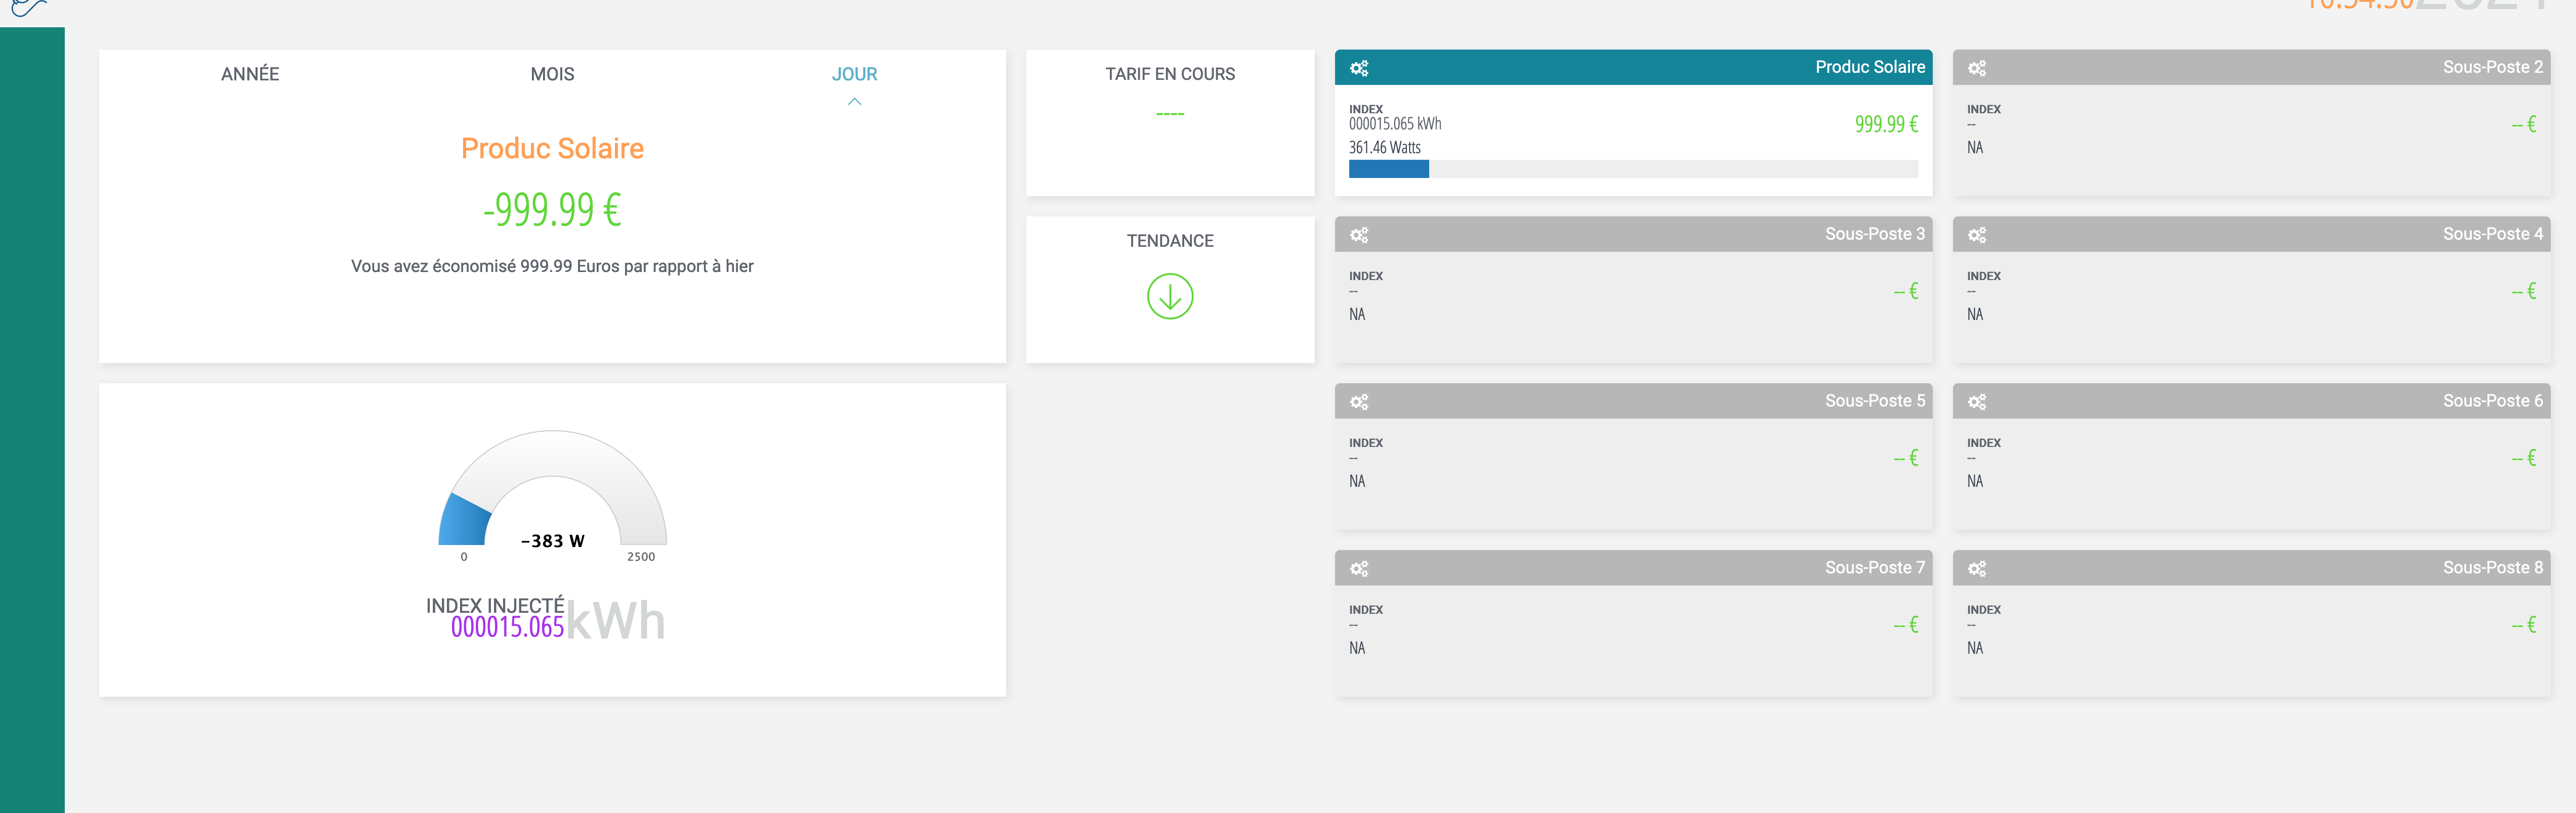This screenshot has height=813, width=2576.
Task: Open Sous-Poste 3 configuration gears icon
Action: coord(1358,235)
